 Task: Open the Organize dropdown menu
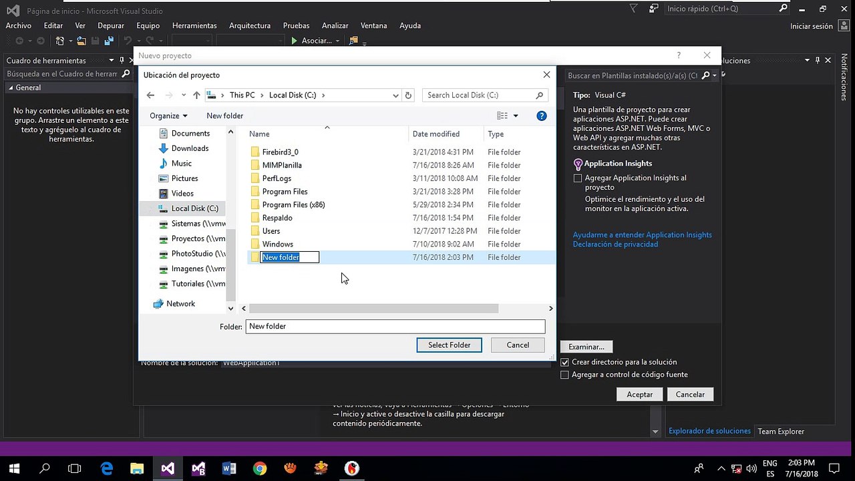pos(168,116)
